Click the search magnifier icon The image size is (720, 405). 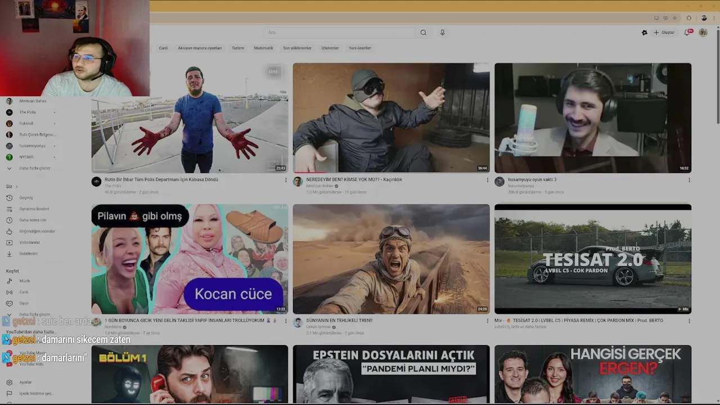(x=423, y=33)
